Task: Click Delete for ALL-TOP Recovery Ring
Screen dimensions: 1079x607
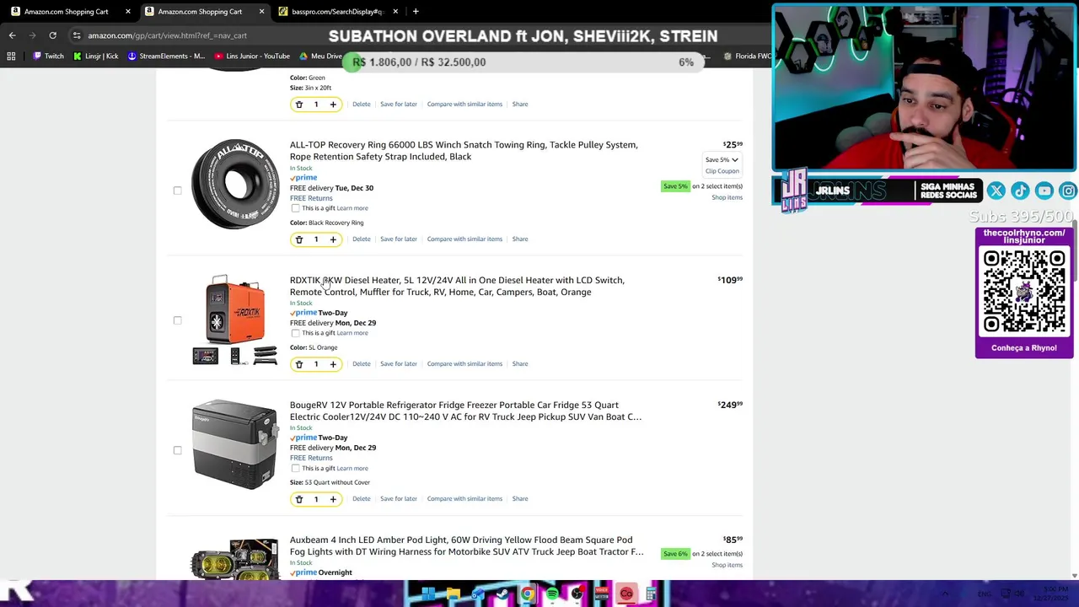Action: pos(361,239)
